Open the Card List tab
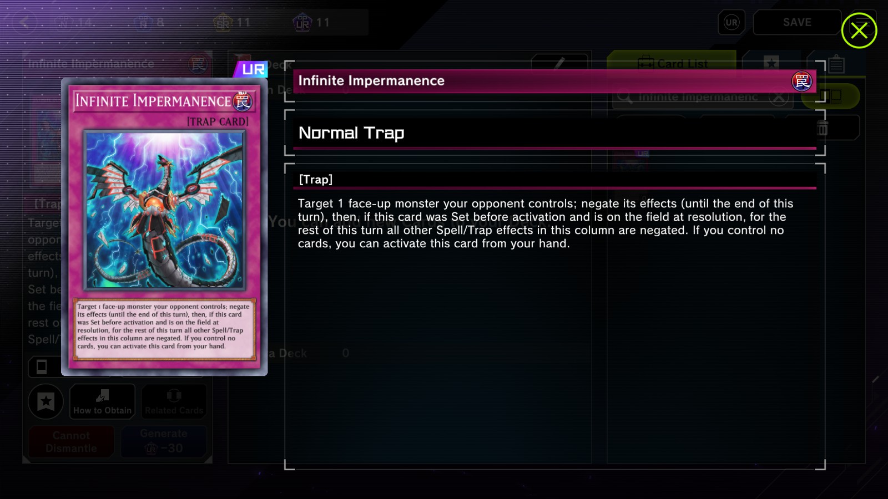 (672, 63)
